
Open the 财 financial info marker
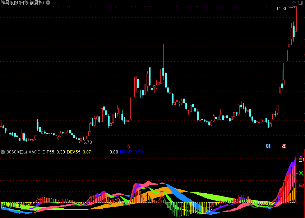point(268,146)
